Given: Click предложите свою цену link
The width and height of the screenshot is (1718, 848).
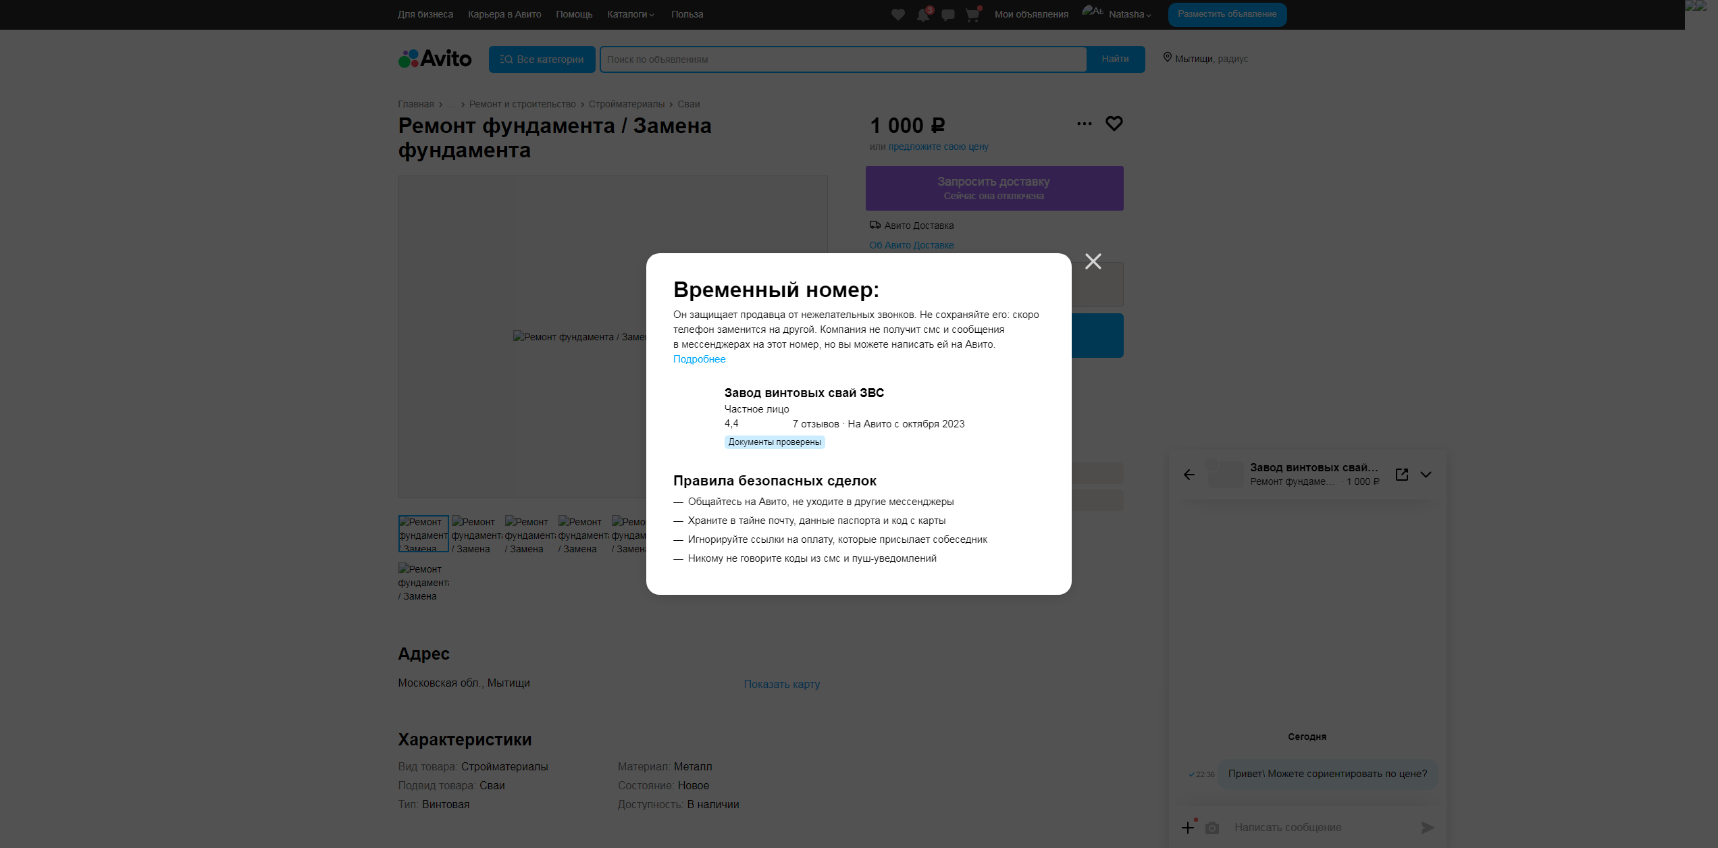Looking at the screenshot, I should [x=938, y=147].
